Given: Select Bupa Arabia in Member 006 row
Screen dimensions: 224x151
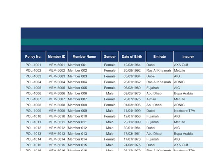Looking at the screenshot, I should click(188, 93).
